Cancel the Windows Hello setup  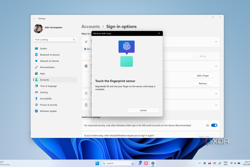143,110
